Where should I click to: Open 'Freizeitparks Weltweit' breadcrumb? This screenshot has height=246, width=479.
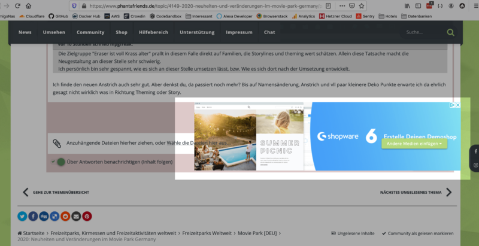(207, 233)
